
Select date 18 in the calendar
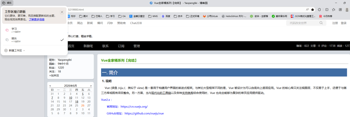tap(76, 102)
